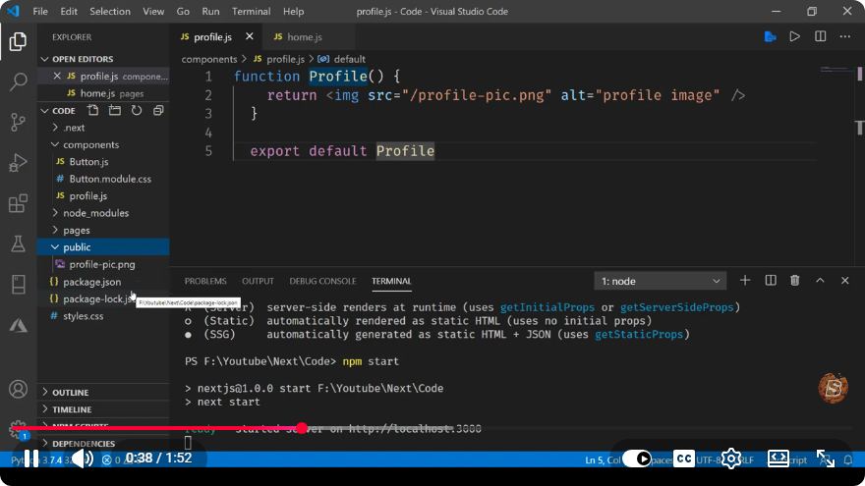Switch to the PROBLEMS panel tab
The height and width of the screenshot is (486, 865).
pos(205,281)
